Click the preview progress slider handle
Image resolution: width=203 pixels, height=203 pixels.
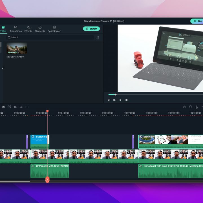coord(116,94)
